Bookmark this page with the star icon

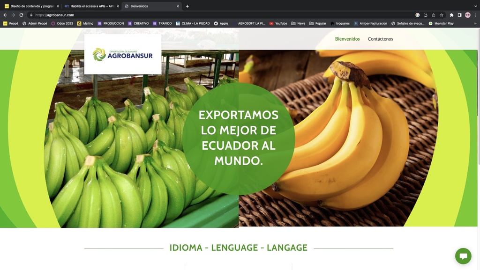point(442,15)
